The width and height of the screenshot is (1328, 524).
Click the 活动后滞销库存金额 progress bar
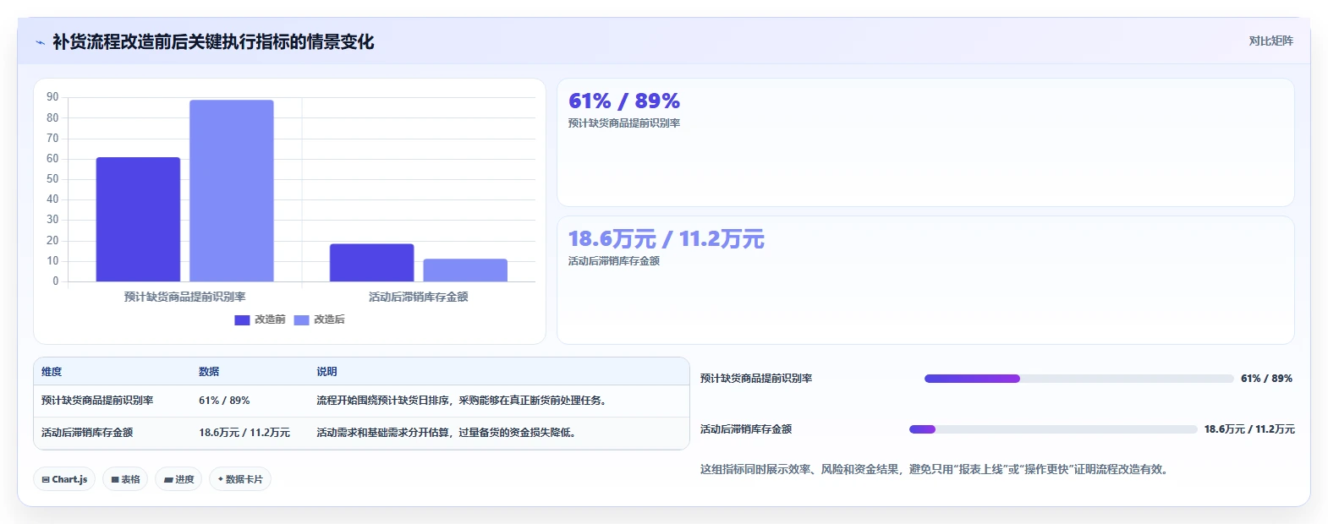tap(1053, 429)
